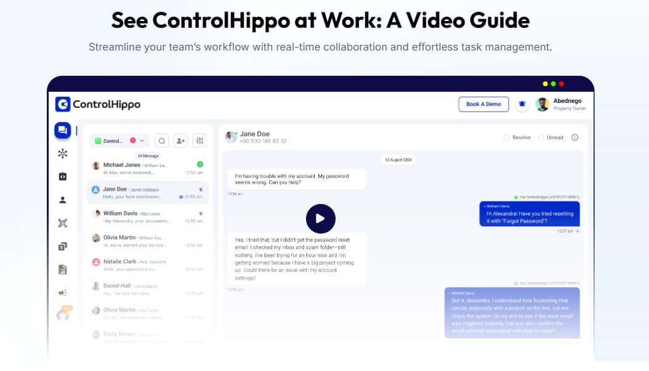Click the pin icon on Jane Doe row

pos(201,190)
